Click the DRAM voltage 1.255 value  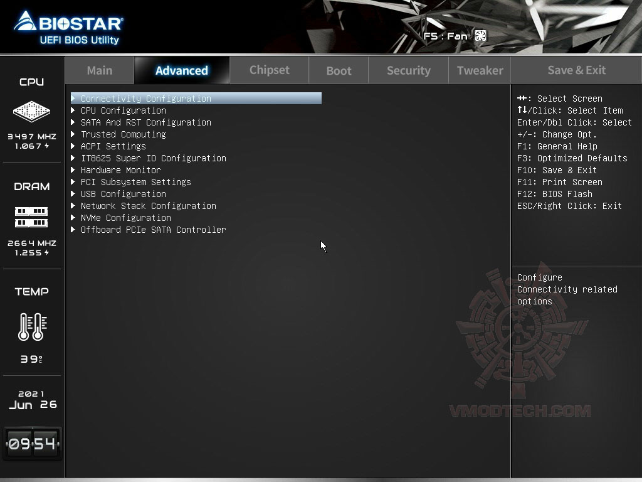click(x=31, y=253)
